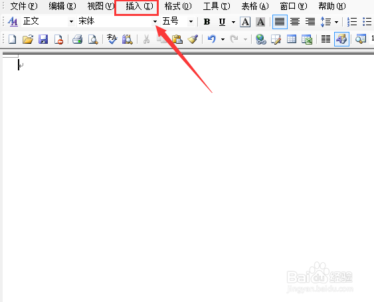
Task: Select right alignment
Action: 310,22
